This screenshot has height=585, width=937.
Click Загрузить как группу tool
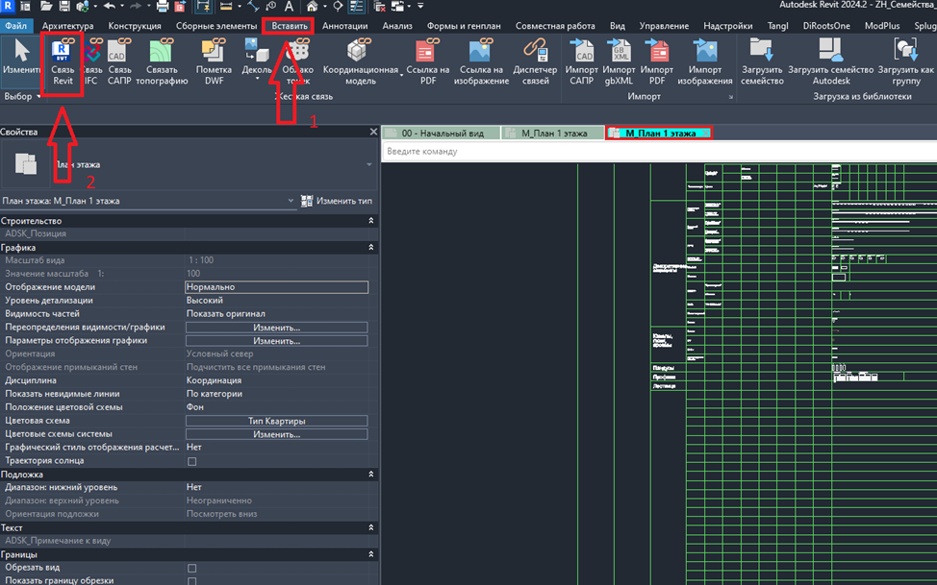click(905, 62)
